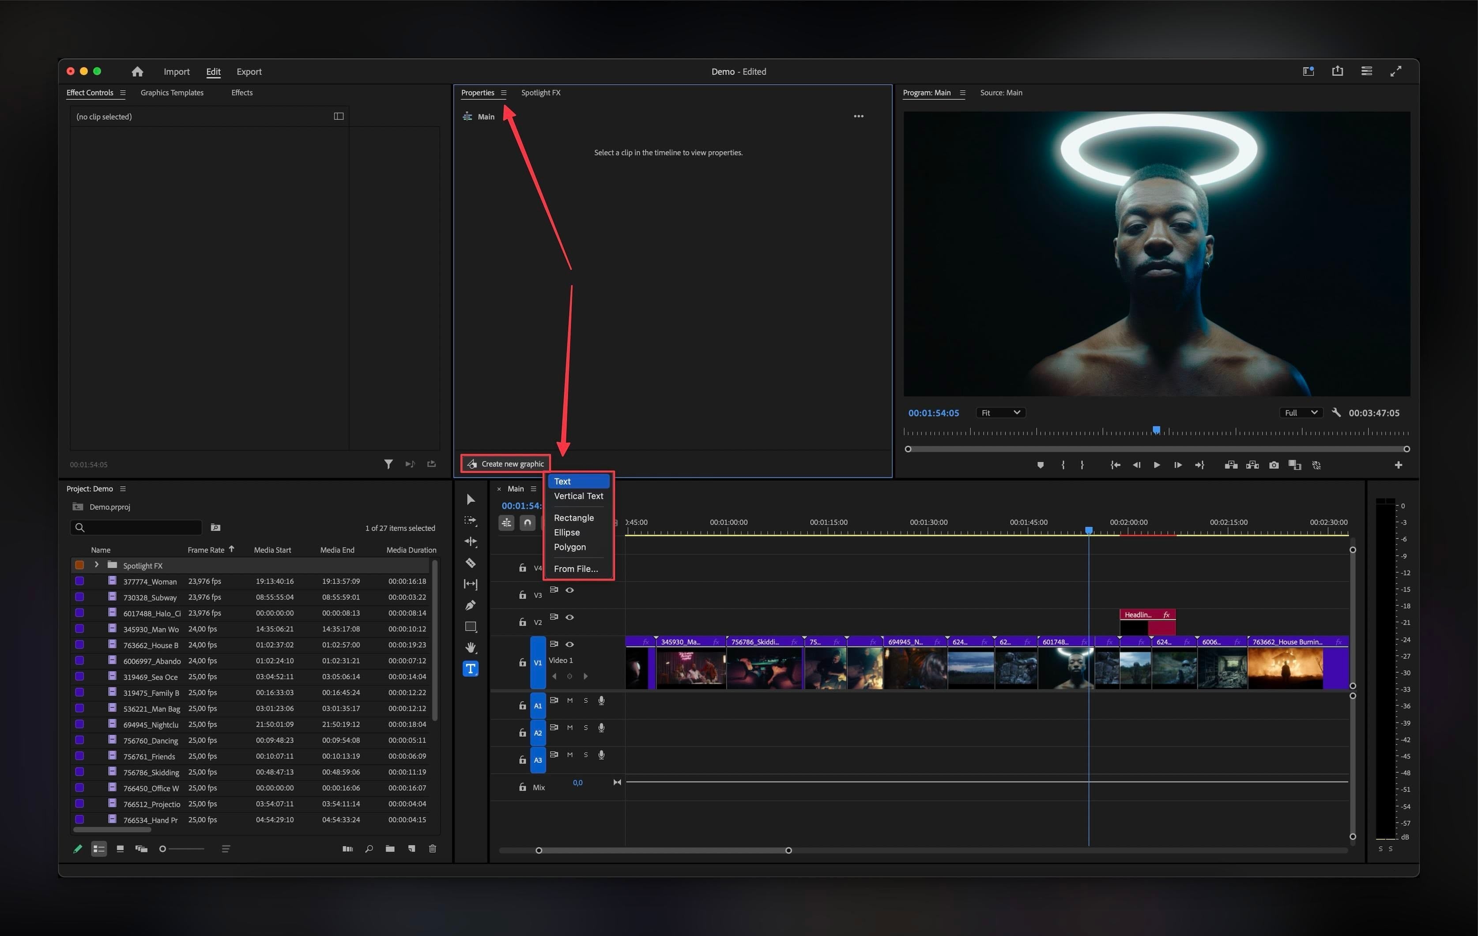Choose Rectangle from the new graphic menu
Image resolution: width=1478 pixels, height=936 pixels.
pyautogui.click(x=578, y=517)
